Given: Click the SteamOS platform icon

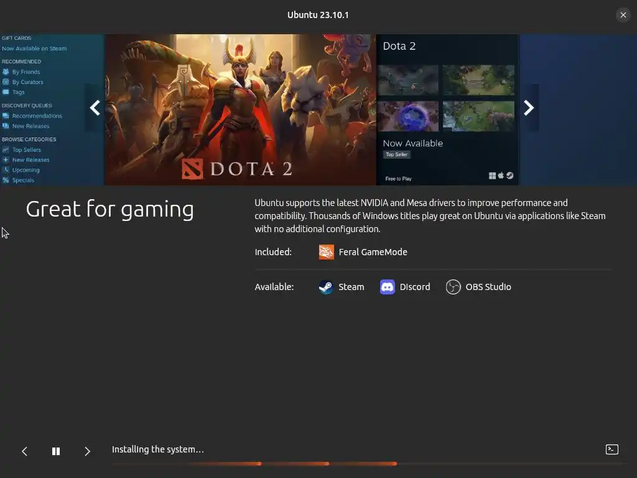Looking at the screenshot, I should [x=510, y=176].
